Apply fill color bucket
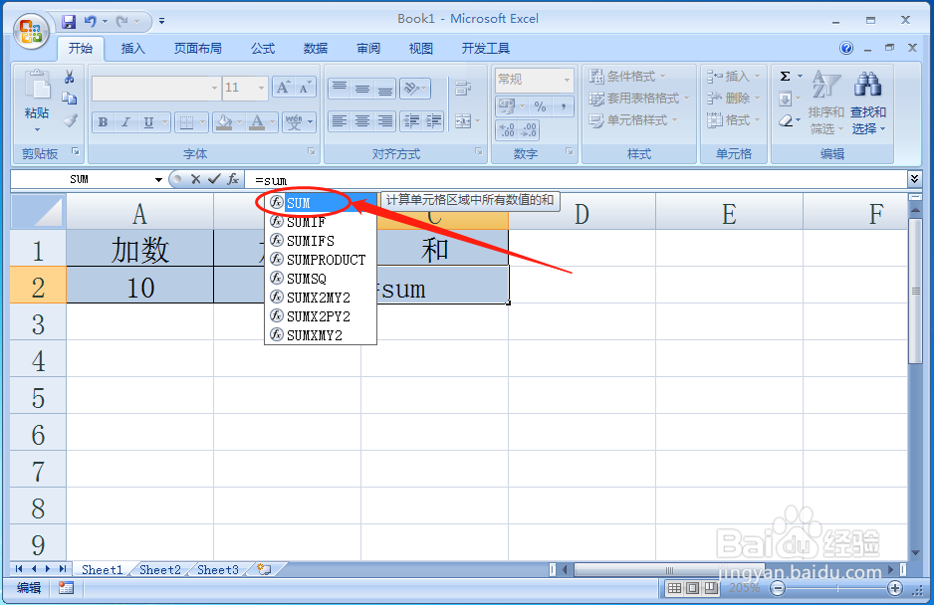Image resolution: width=934 pixels, height=605 pixels. [224, 122]
